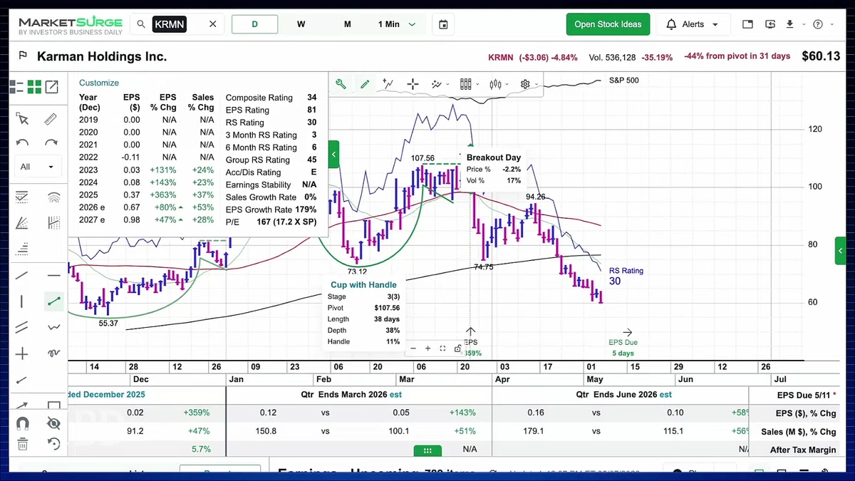Click the download icon
The height and width of the screenshot is (481, 855).
click(789, 24)
